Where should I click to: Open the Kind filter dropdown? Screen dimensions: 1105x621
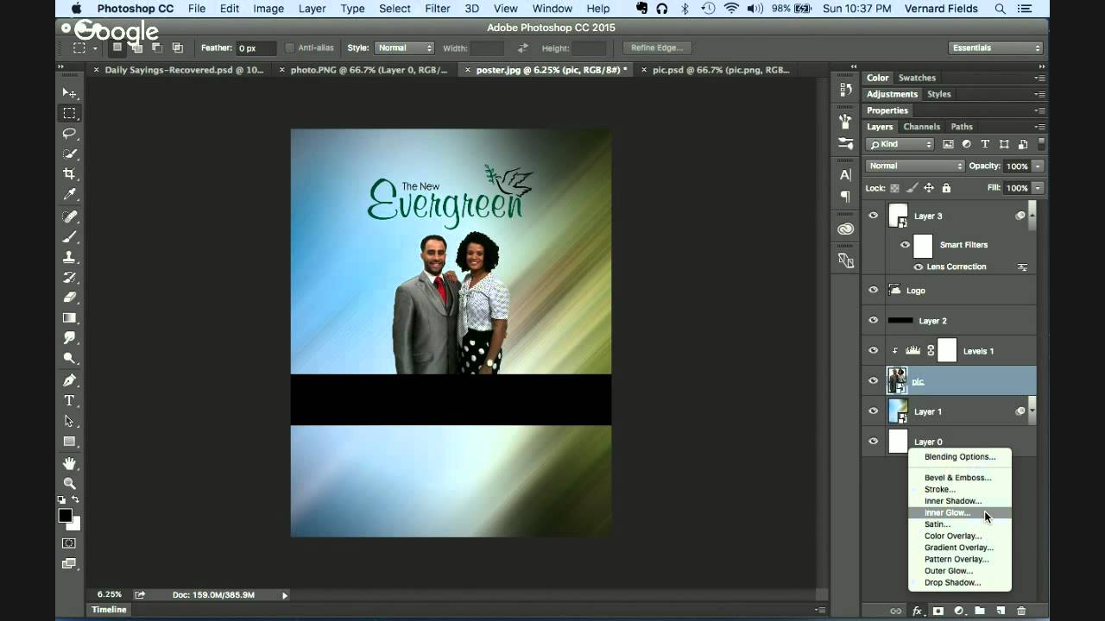[900, 144]
